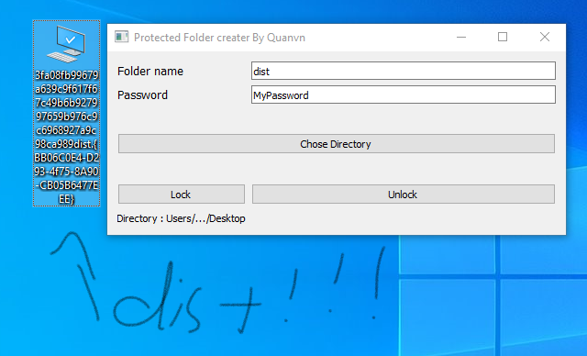
Task: Click the Chose Directory button
Action: pyautogui.click(x=337, y=144)
